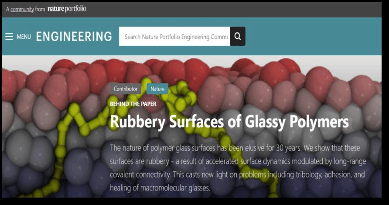Viewport: 389px width, 205px height.
Task: Focus the Search Nature Portfolio Engineering field
Action: coord(174,36)
